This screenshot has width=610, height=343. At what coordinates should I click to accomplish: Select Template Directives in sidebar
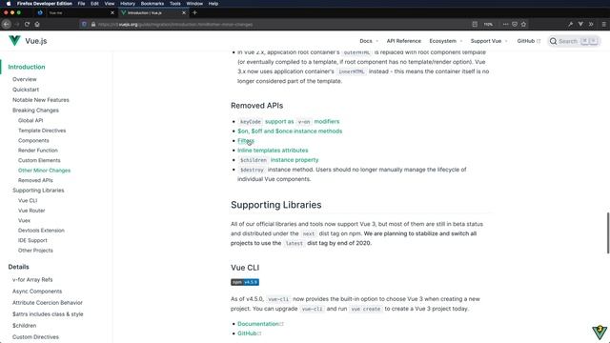pyautogui.click(x=42, y=131)
